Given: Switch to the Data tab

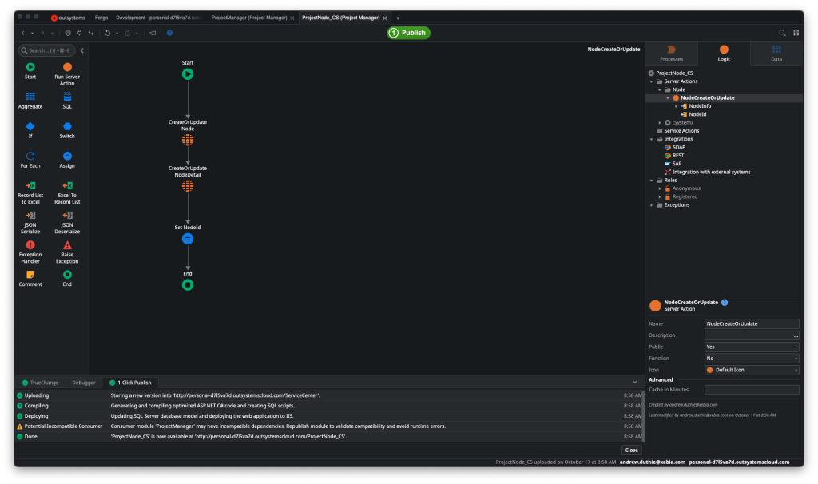Looking at the screenshot, I should click(776, 54).
